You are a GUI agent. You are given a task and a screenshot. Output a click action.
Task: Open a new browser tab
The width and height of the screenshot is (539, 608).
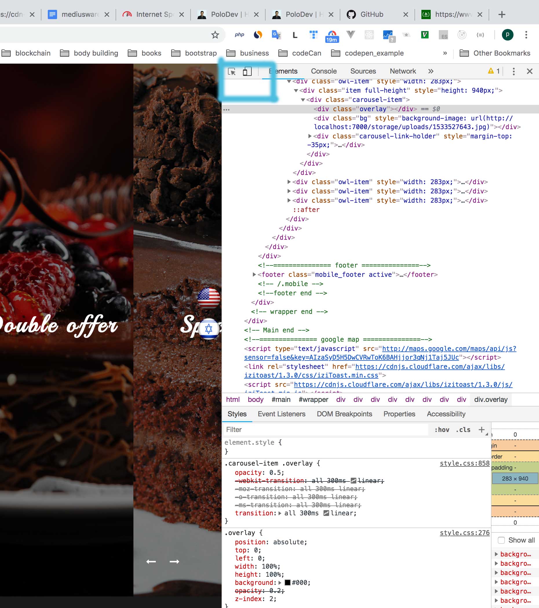pos(502,14)
